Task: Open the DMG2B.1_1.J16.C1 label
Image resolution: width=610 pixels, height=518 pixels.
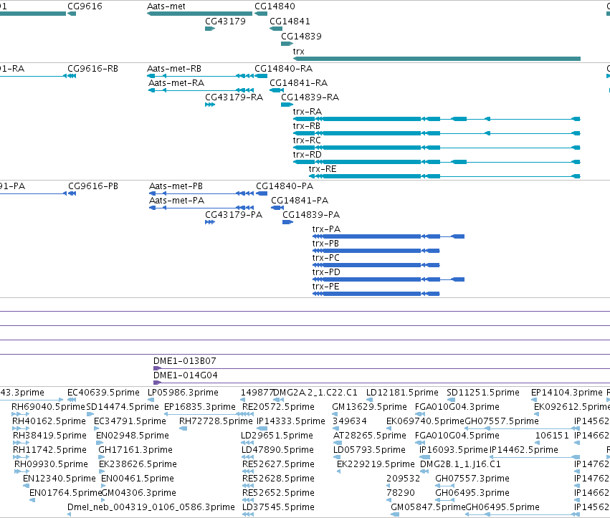Action: click(x=460, y=464)
